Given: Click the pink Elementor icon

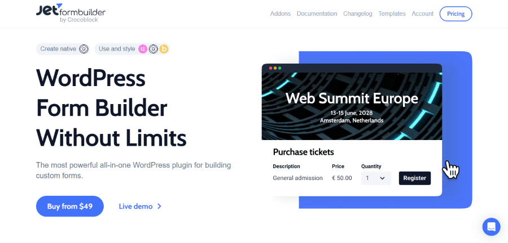Looking at the screenshot, I should 143,49.
